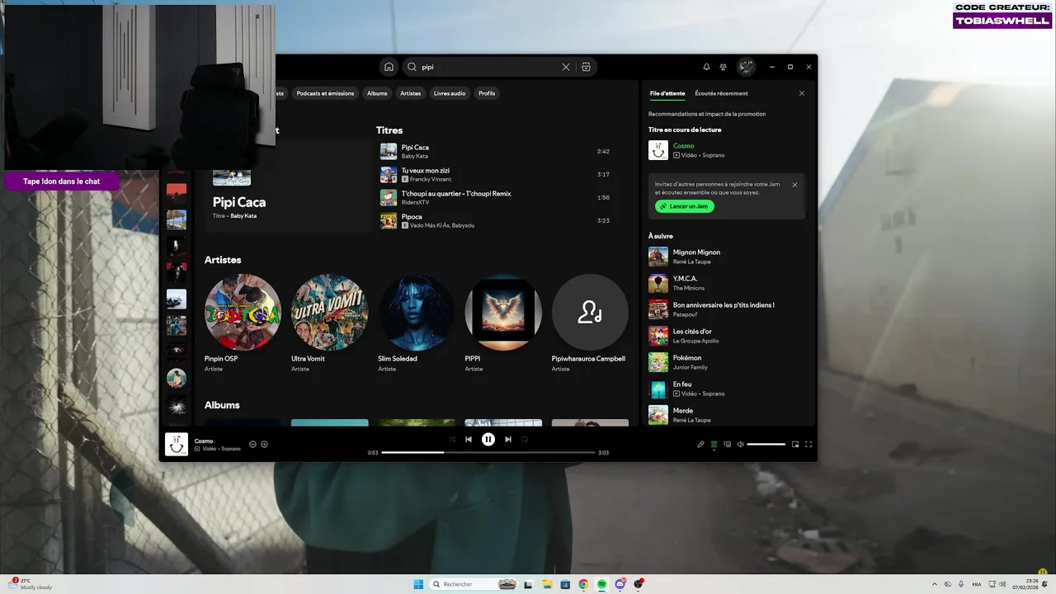Select the Profils filter chip
The height and width of the screenshot is (594, 1056).
click(487, 93)
